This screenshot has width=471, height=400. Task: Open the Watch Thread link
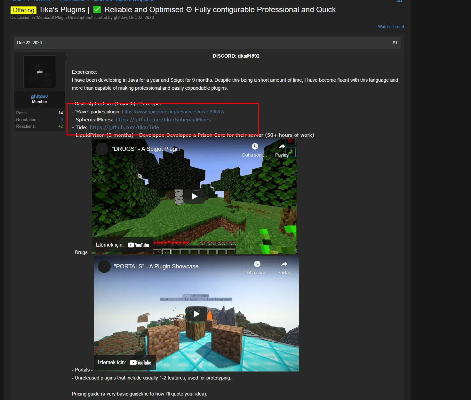[391, 27]
